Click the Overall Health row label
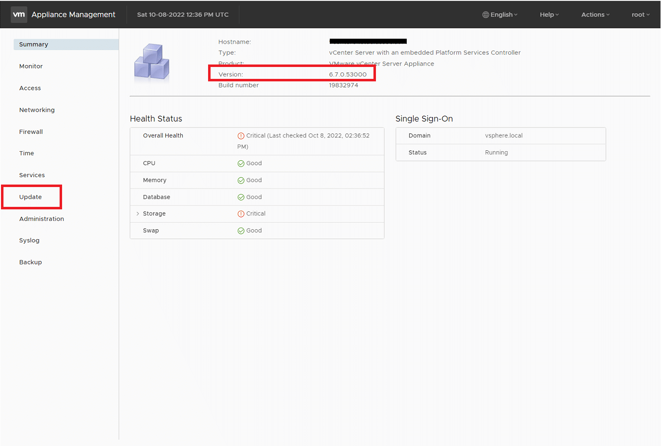This screenshot has height=446, width=661. click(x=163, y=136)
